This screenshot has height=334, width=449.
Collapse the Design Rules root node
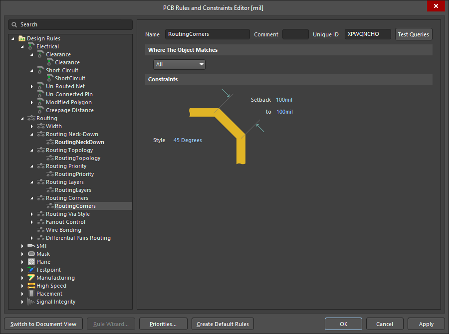(13, 38)
